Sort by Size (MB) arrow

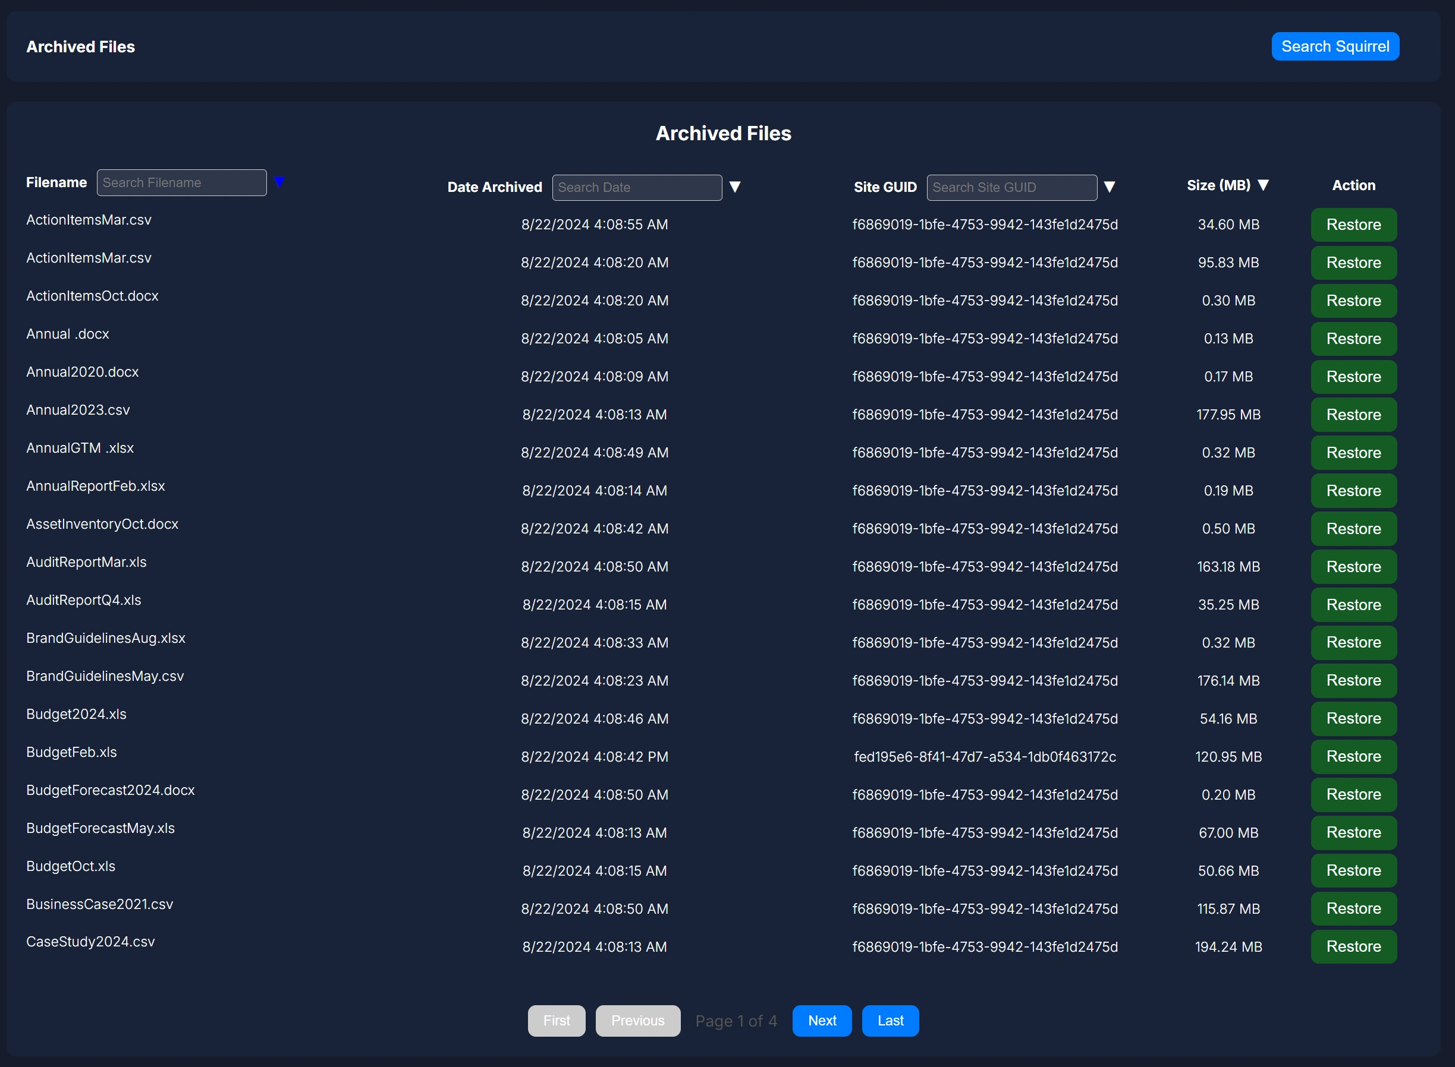(1263, 185)
